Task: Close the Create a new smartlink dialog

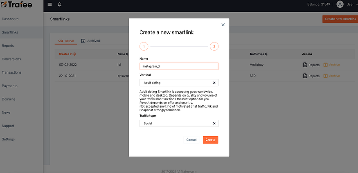Action: [223, 25]
